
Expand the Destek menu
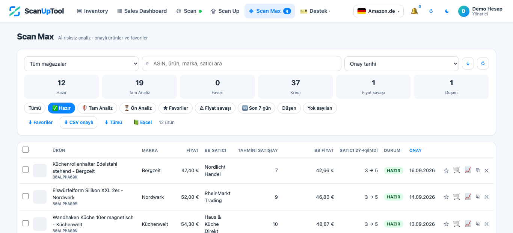point(315,11)
